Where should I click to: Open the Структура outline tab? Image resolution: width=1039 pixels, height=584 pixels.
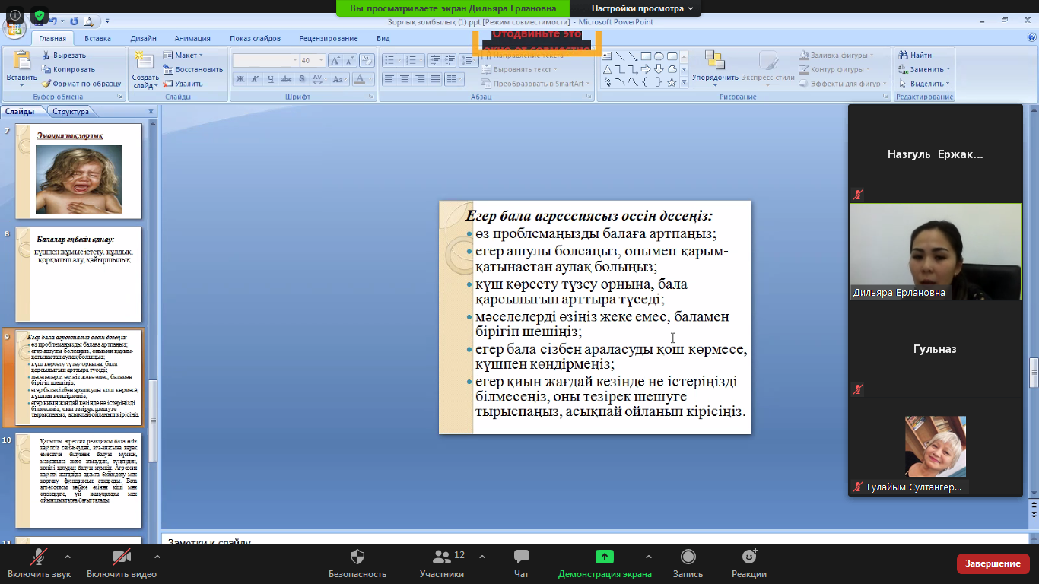[x=71, y=112]
